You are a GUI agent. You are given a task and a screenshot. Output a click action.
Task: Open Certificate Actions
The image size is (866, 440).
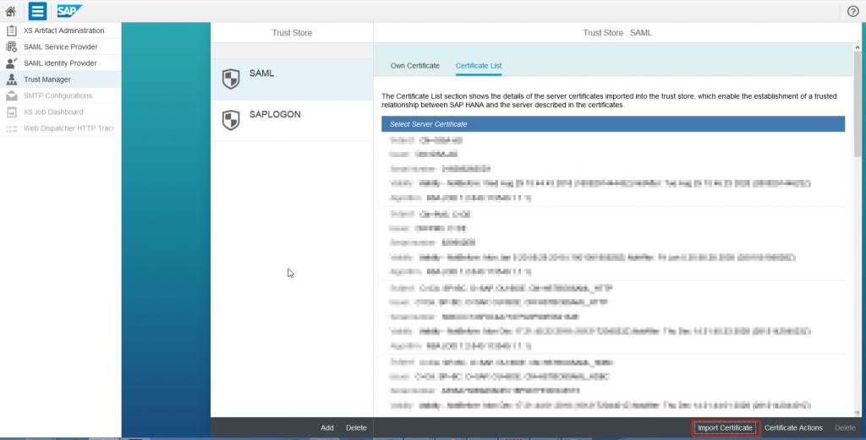pyautogui.click(x=793, y=428)
